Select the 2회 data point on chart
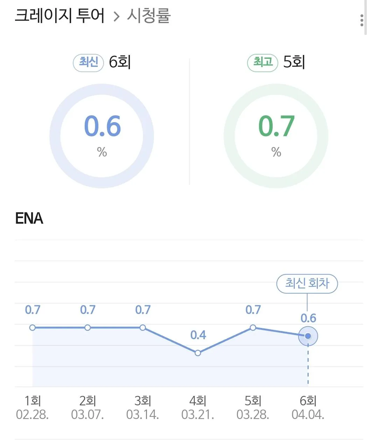Screen dimensions: 378x440 tap(87, 328)
